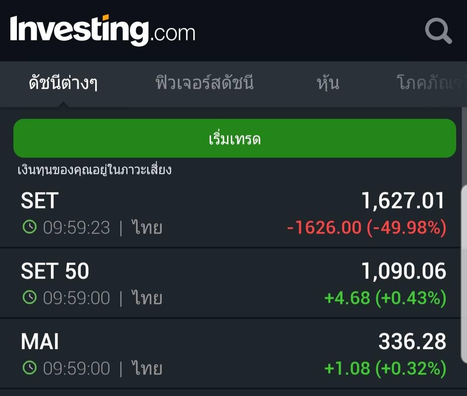Click SET 50 change +4.68 (+0.43%)
Viewport: 467px width, 396px height.
[385, 298]
